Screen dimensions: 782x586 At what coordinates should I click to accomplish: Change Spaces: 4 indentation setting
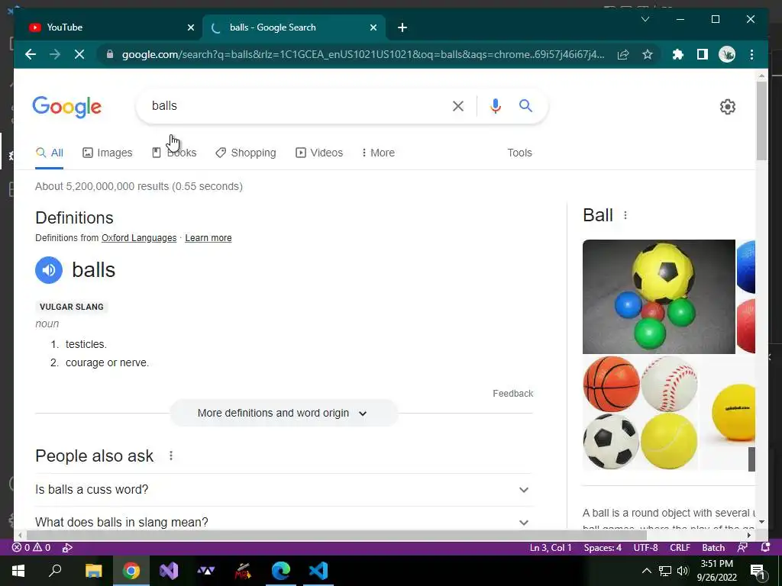[x=603, y=548]
